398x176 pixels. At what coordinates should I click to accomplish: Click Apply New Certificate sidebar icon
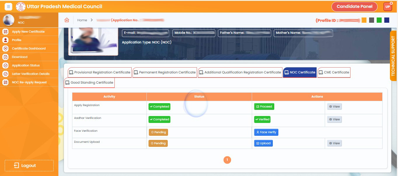click(5, 31)
